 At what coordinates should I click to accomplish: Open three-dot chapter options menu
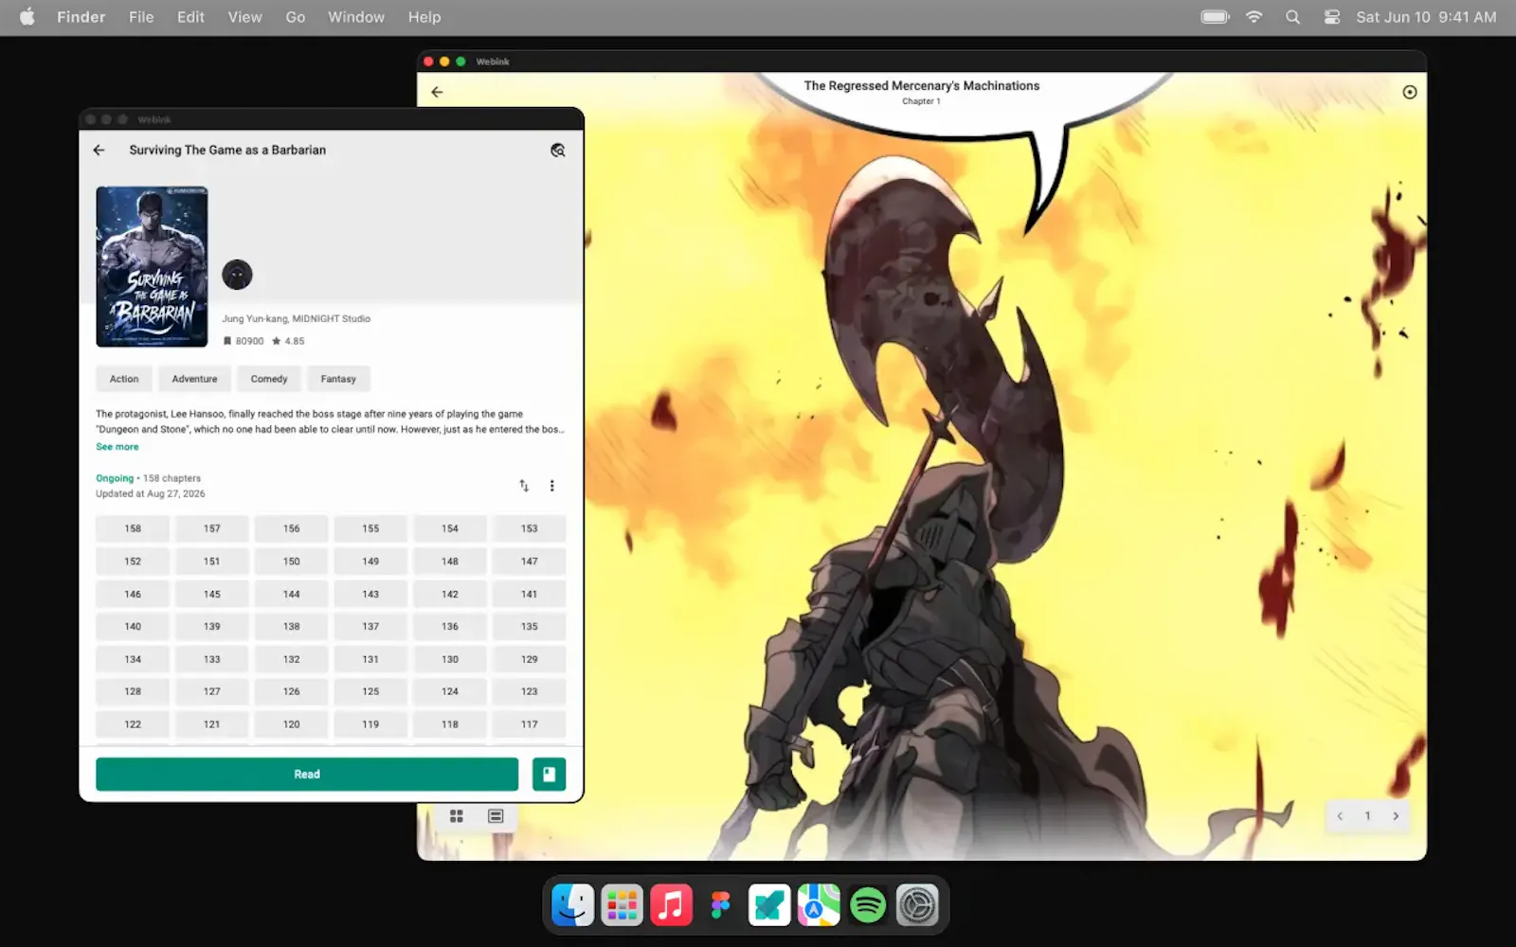[552, 486]
